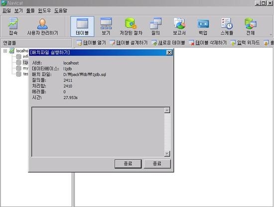
Task: Collapse the localhost connection tree node
Action: [5, 51]
